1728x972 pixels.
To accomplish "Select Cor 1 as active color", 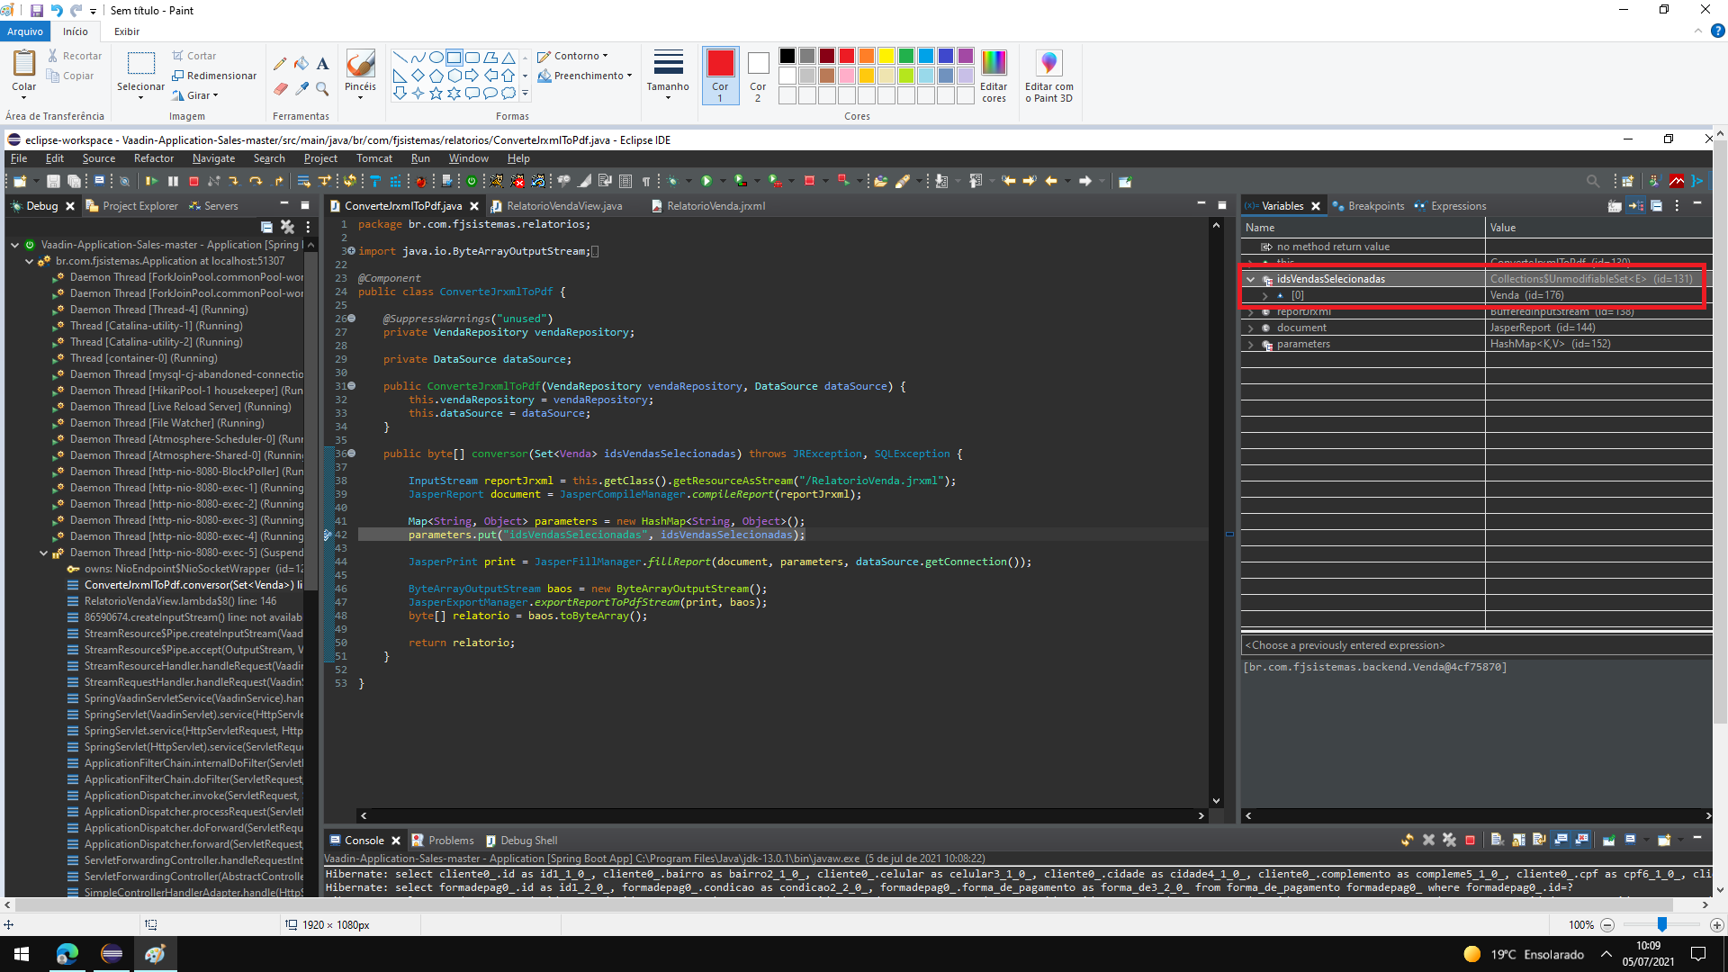I will [x=720, y=76].
